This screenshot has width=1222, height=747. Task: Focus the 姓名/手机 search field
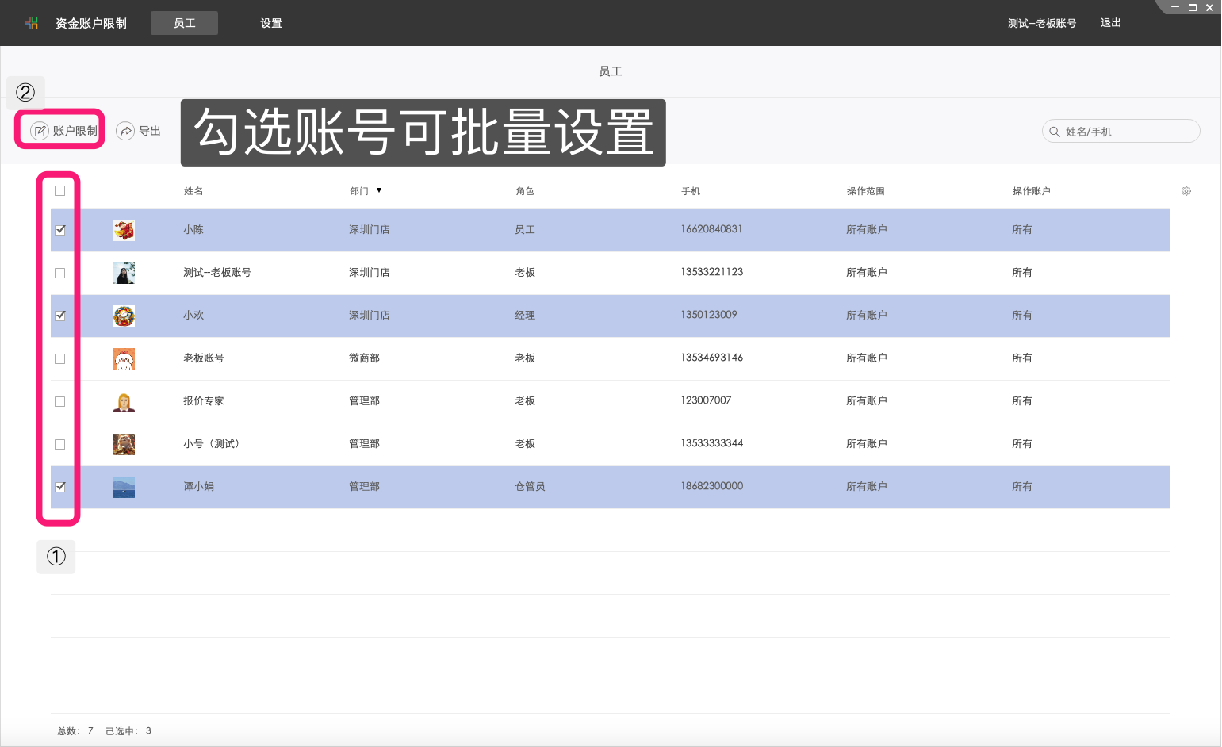(1120, 131)
